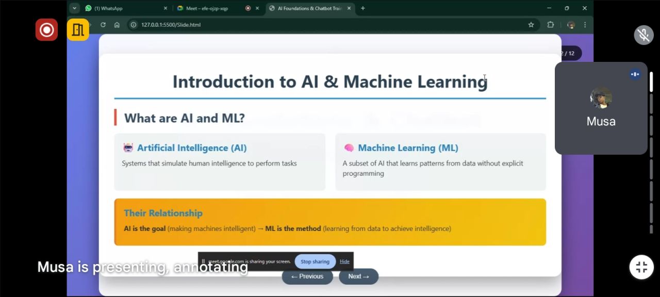Open the Chrome profile avatar
This screenshot has height=297, width=660.
click(x=571, y=25)
